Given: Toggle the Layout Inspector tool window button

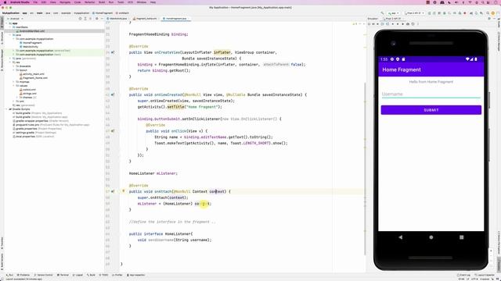Looking at the screenshot, I should pos(485,275).
